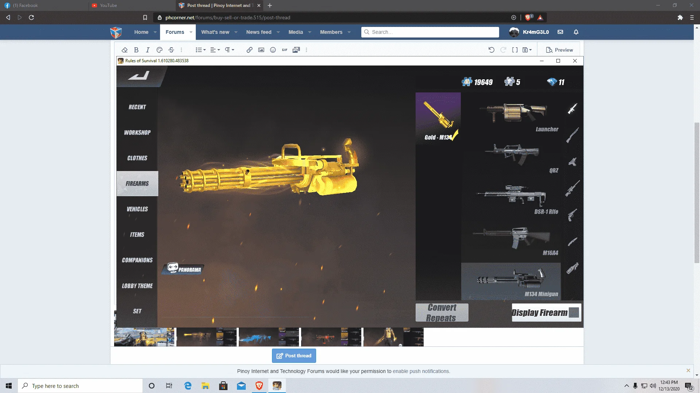Expand the Forums menu arrow
This screenshot has height=393, width=700.
click(191, 32)
